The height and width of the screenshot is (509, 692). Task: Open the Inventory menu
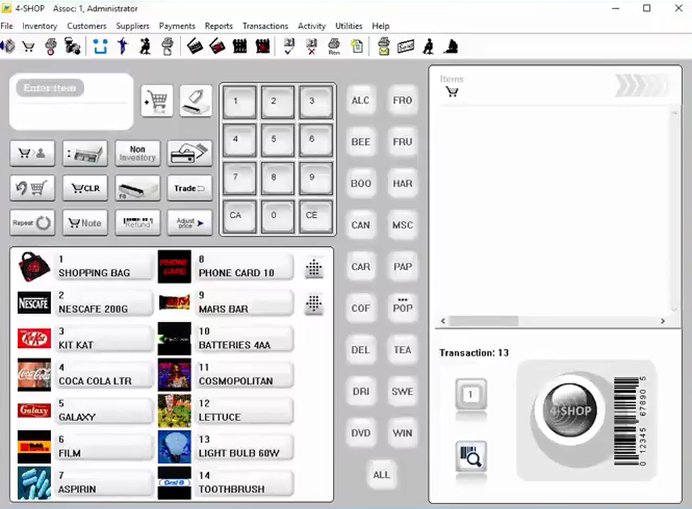pos(39,26)
